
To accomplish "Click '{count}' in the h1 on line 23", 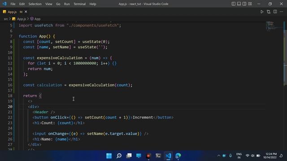I will coord(65,123).
